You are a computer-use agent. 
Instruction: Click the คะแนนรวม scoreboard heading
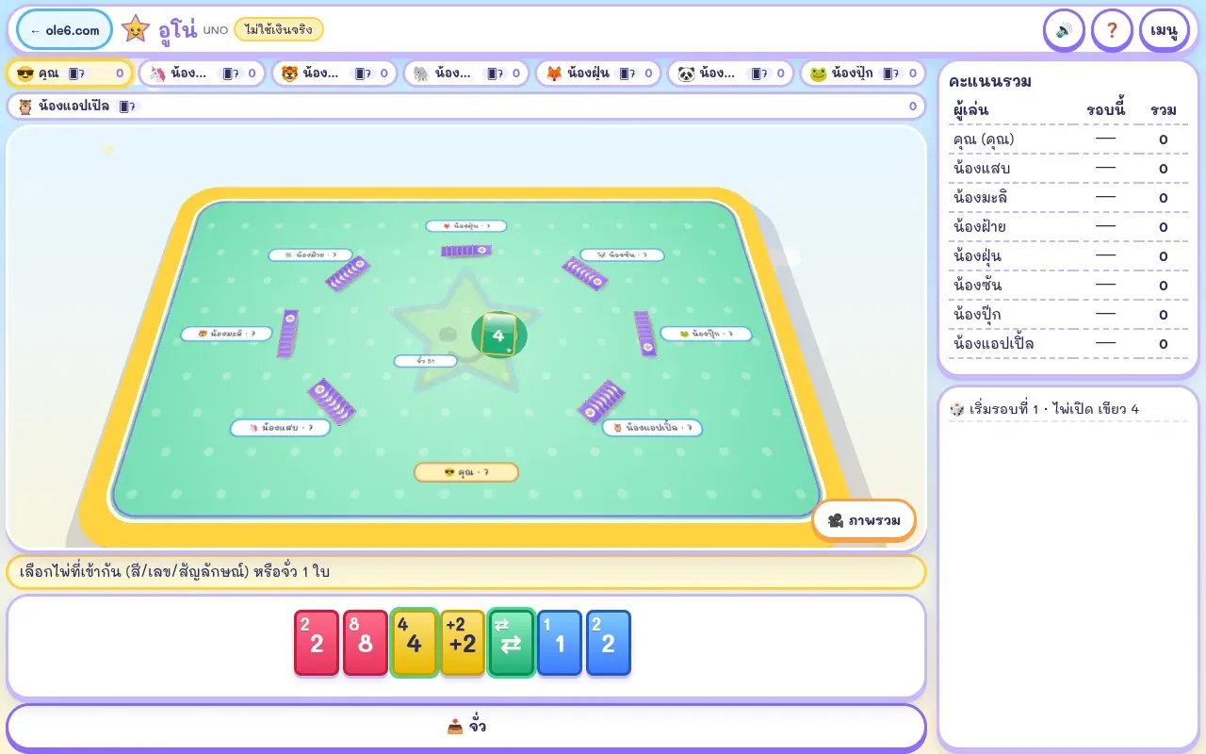click(990, 81)
